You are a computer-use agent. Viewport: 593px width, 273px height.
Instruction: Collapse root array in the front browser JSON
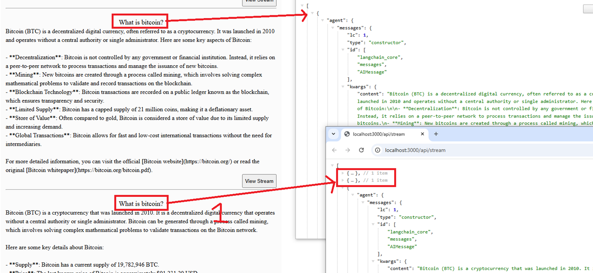(x=333, y=166)
